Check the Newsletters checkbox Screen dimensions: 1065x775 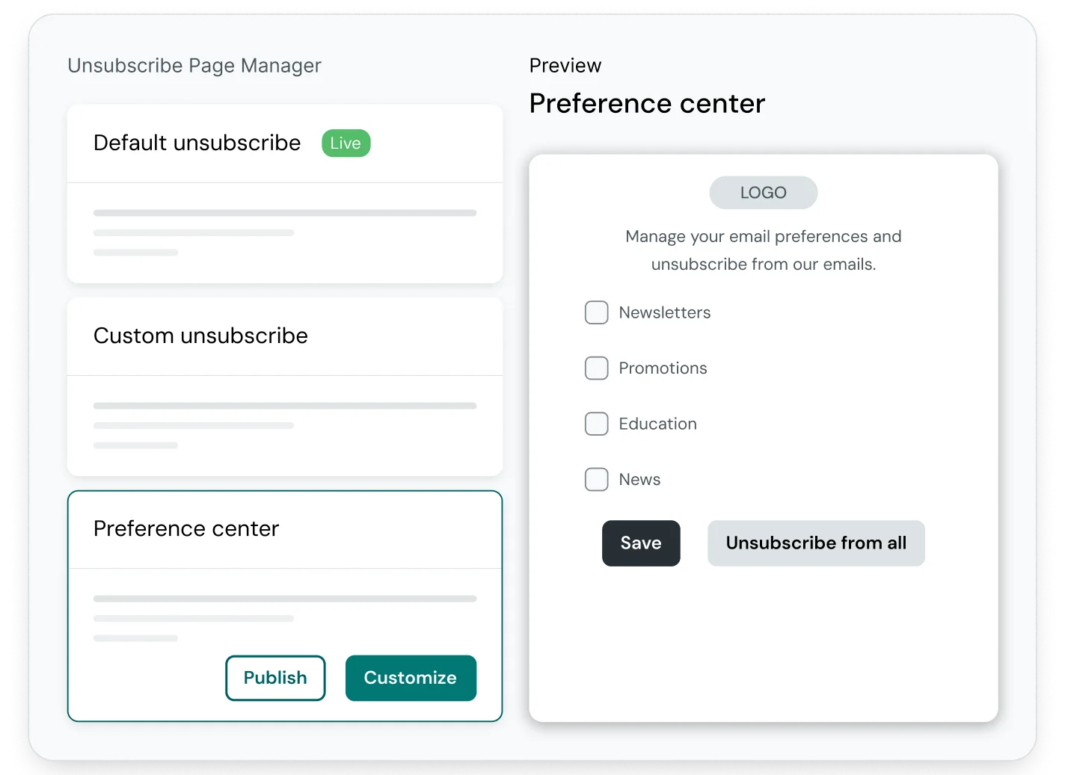click(x=596, y=312)
